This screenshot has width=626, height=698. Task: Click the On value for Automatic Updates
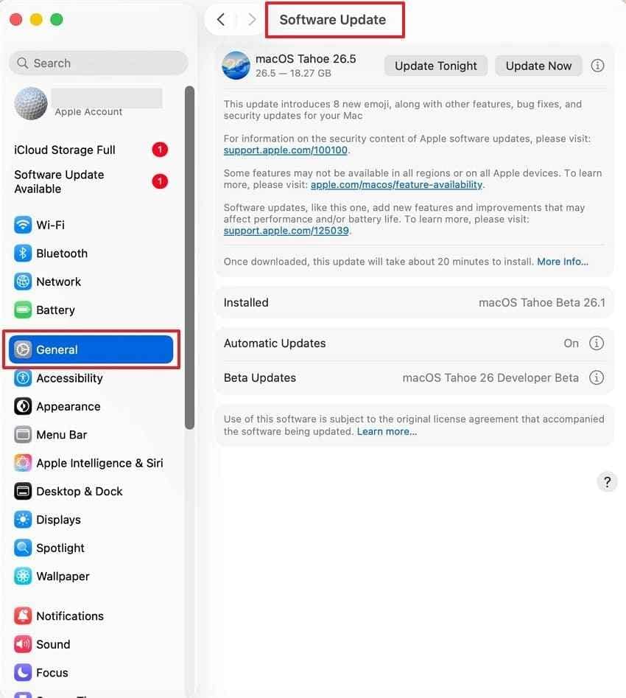point(571,343)
